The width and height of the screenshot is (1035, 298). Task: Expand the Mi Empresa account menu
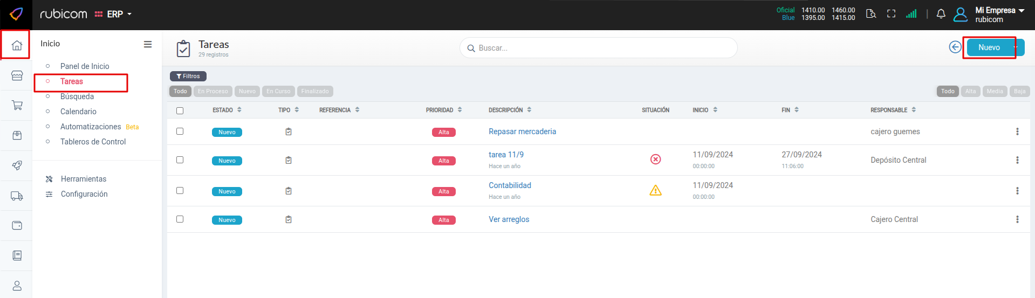999,14
